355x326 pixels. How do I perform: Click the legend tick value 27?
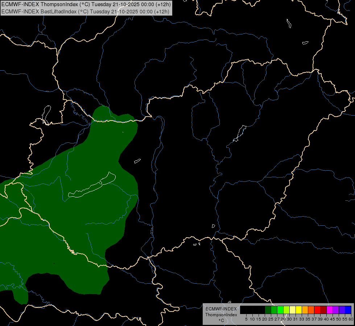point(277,319)
